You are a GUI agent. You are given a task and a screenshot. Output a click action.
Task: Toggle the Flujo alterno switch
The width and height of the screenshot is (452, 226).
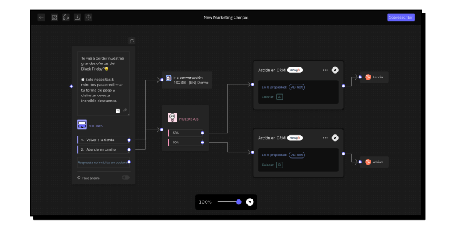pyautogui.click(x=126, y=178)
